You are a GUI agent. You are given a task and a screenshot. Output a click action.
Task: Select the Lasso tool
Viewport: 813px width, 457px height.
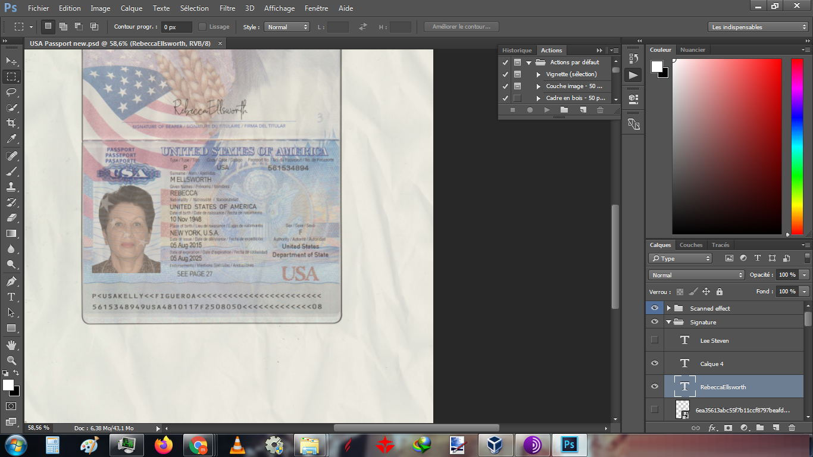point(11,92)
